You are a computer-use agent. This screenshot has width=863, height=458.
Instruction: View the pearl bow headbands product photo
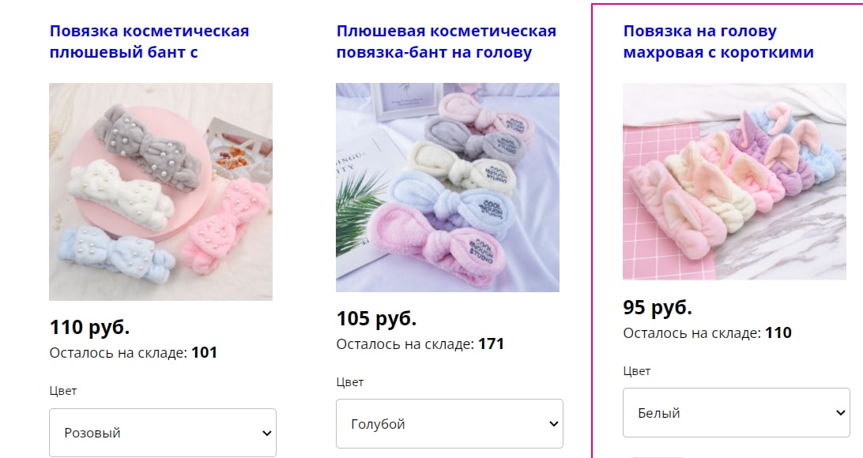click(x=160, y=191)
